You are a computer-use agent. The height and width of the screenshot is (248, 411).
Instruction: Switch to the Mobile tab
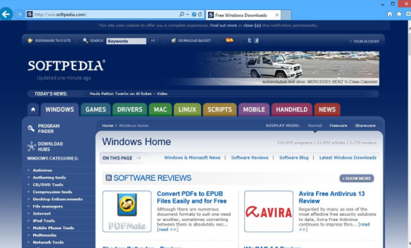point(254,110)
